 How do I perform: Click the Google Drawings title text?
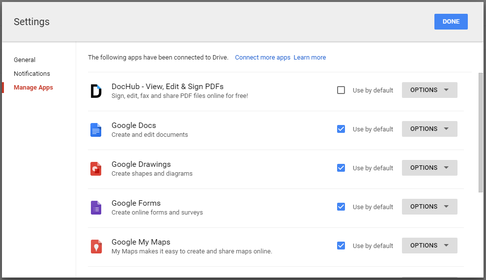[141, 164]
